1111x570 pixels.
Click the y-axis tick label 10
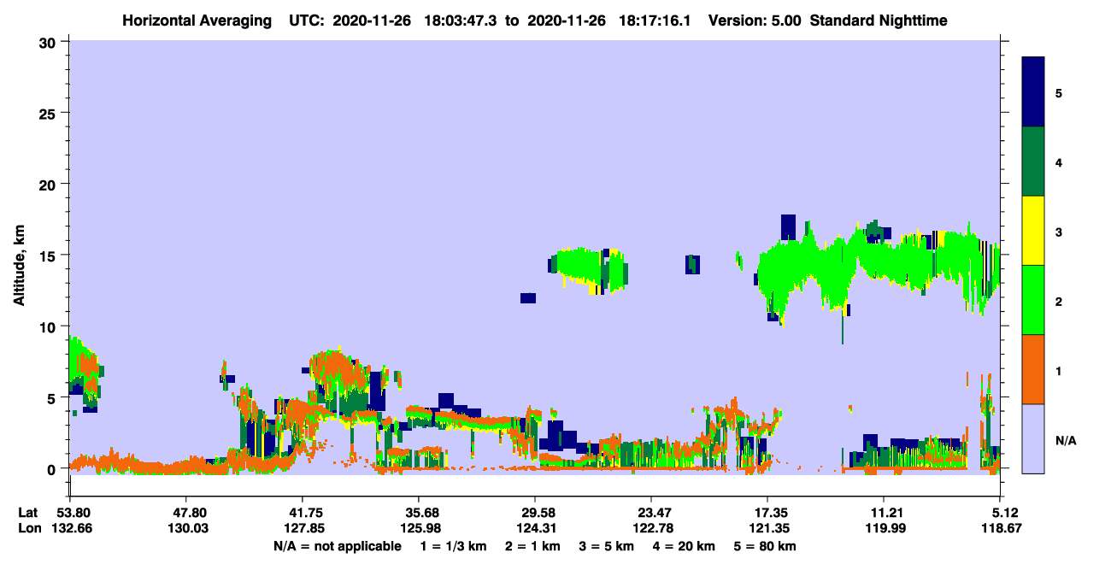pyautogui.click(x=50, y=326)
